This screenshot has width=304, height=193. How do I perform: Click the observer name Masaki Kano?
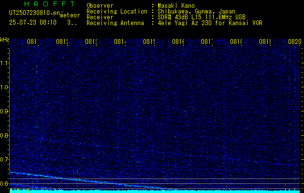coord(176,6)
